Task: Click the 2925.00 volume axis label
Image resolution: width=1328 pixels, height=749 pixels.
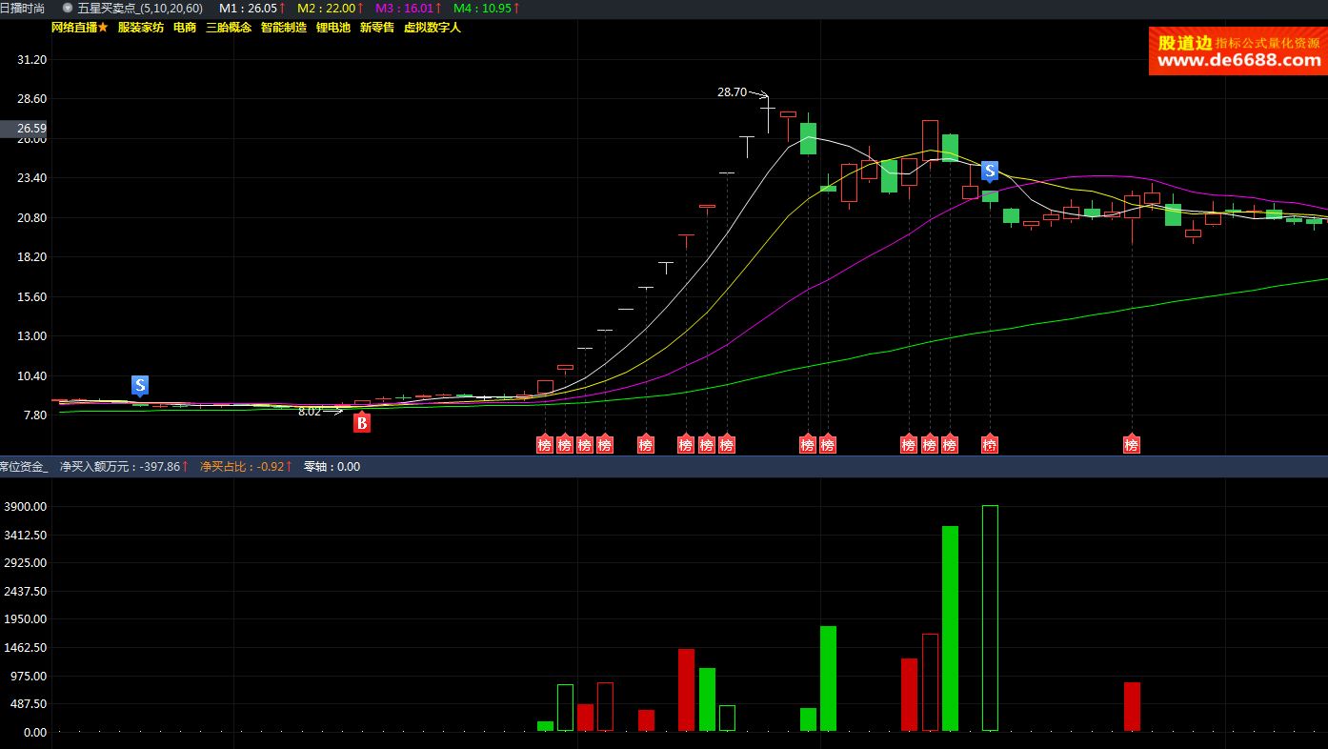Action: click(x=25, y=563)
